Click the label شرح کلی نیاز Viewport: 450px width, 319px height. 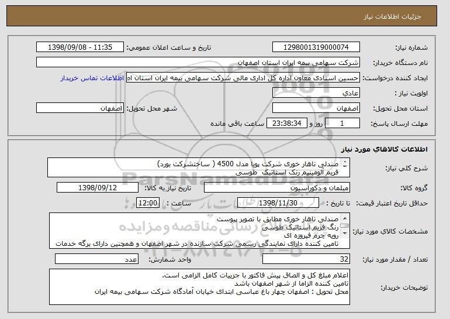point(406,168)
